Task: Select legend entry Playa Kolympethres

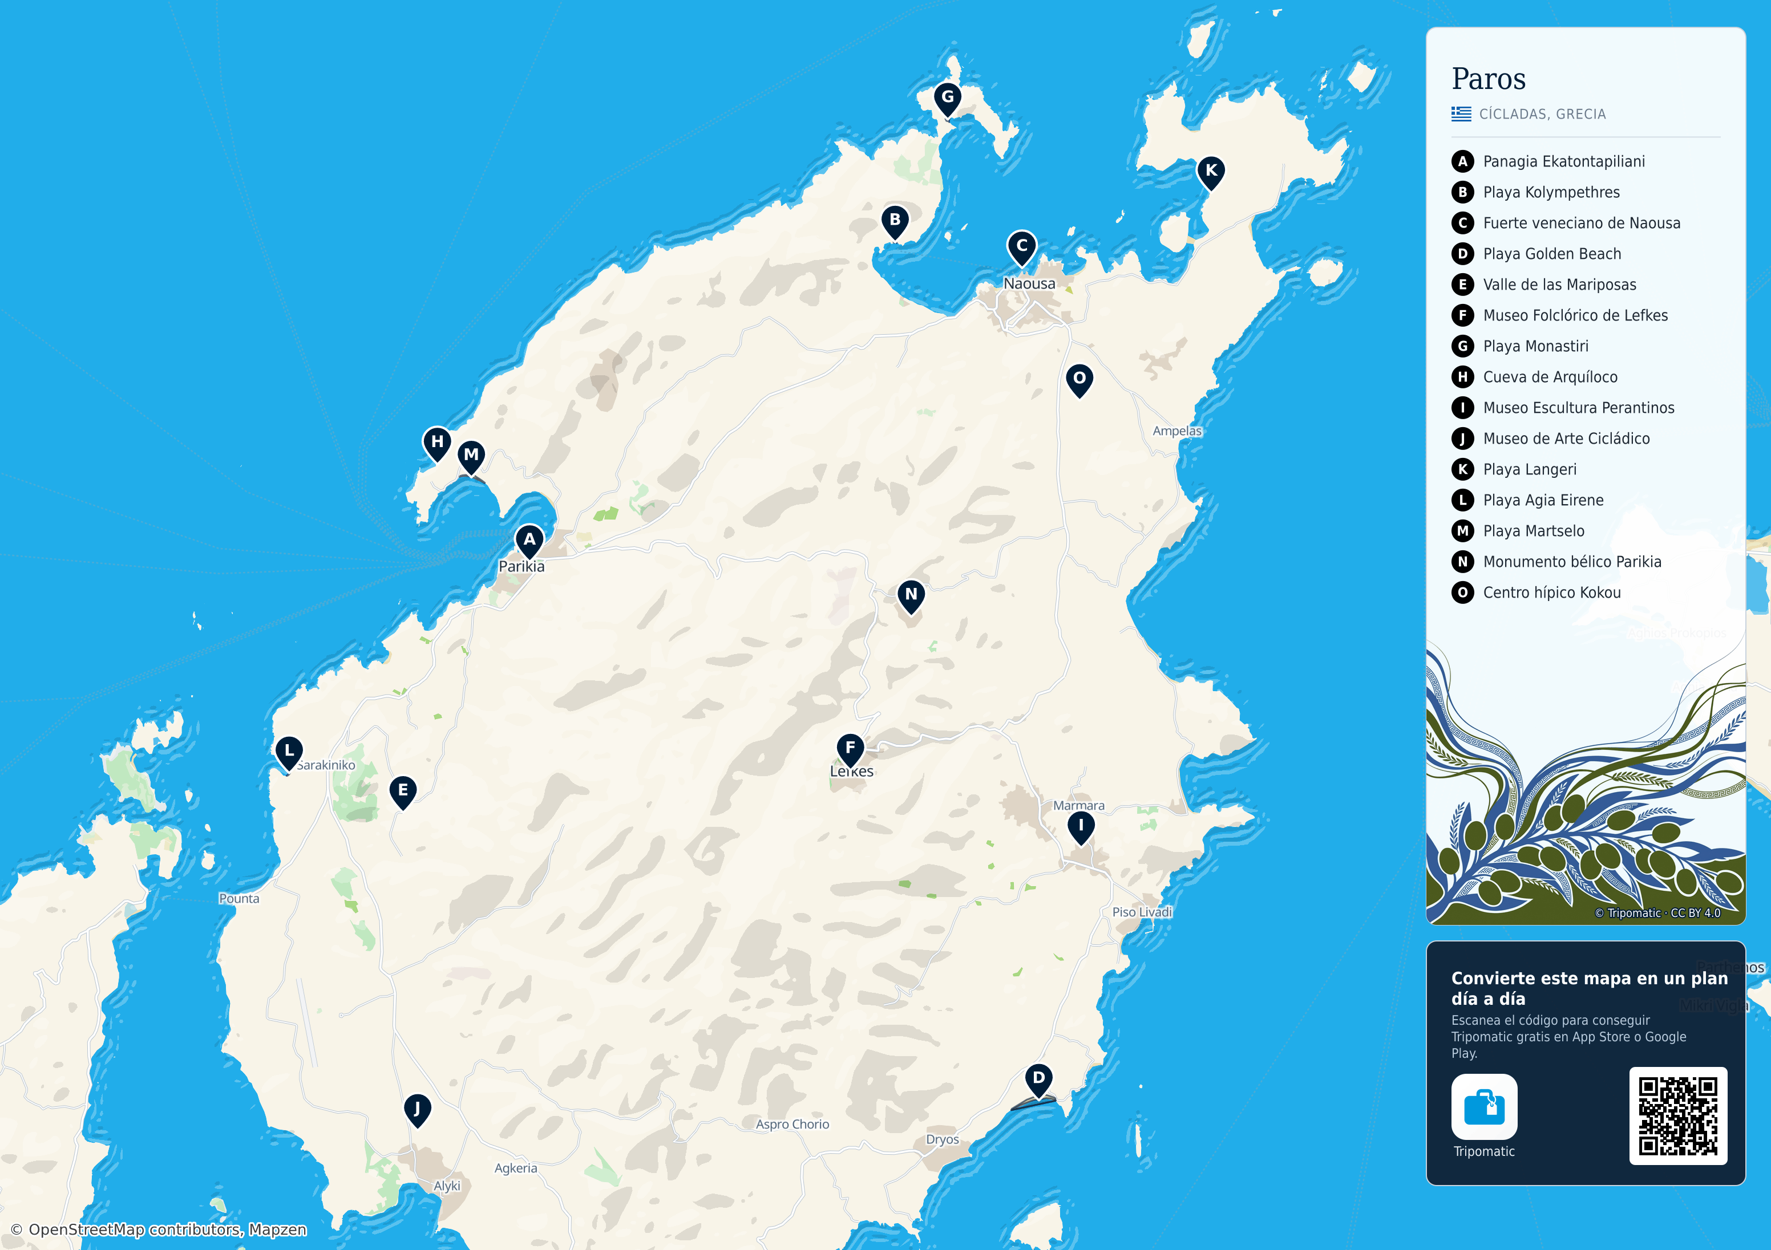Action: click(1536, 193)
